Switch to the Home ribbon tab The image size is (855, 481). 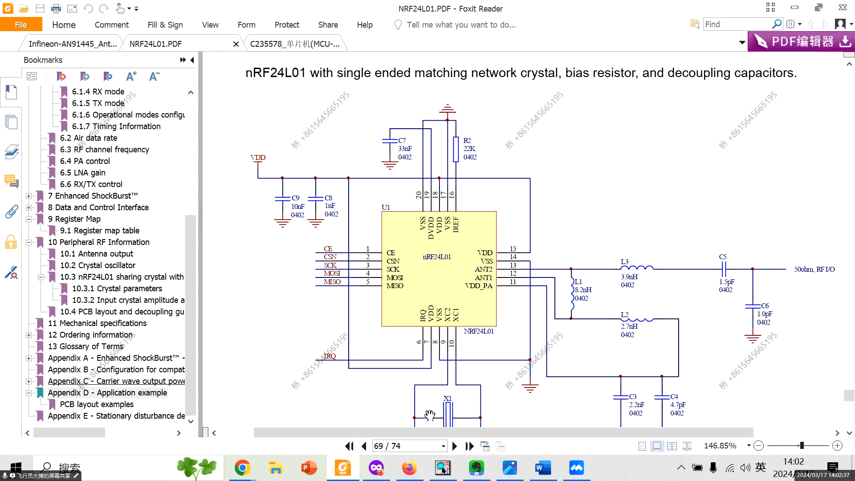[64, 24]
